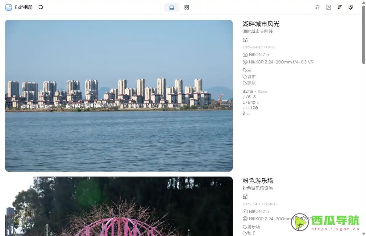This screenshot has width=366, height=236.
Task: Click the ISO 100 value
Action: (250, 108)
